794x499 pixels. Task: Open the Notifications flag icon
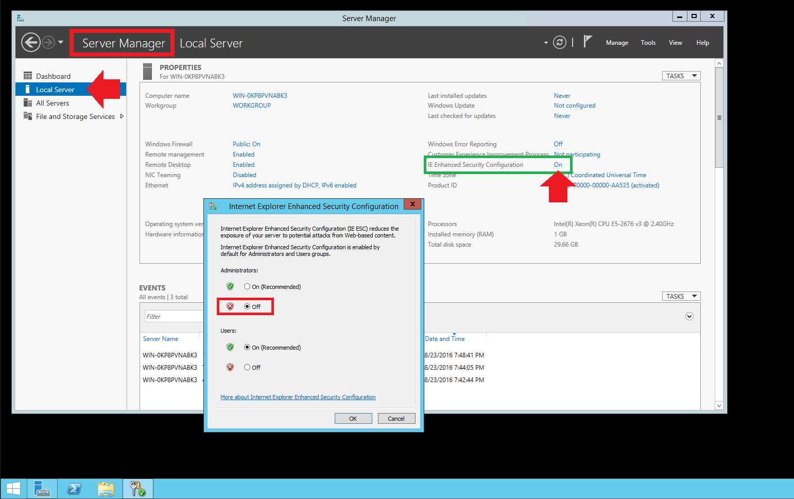(588, 41)
